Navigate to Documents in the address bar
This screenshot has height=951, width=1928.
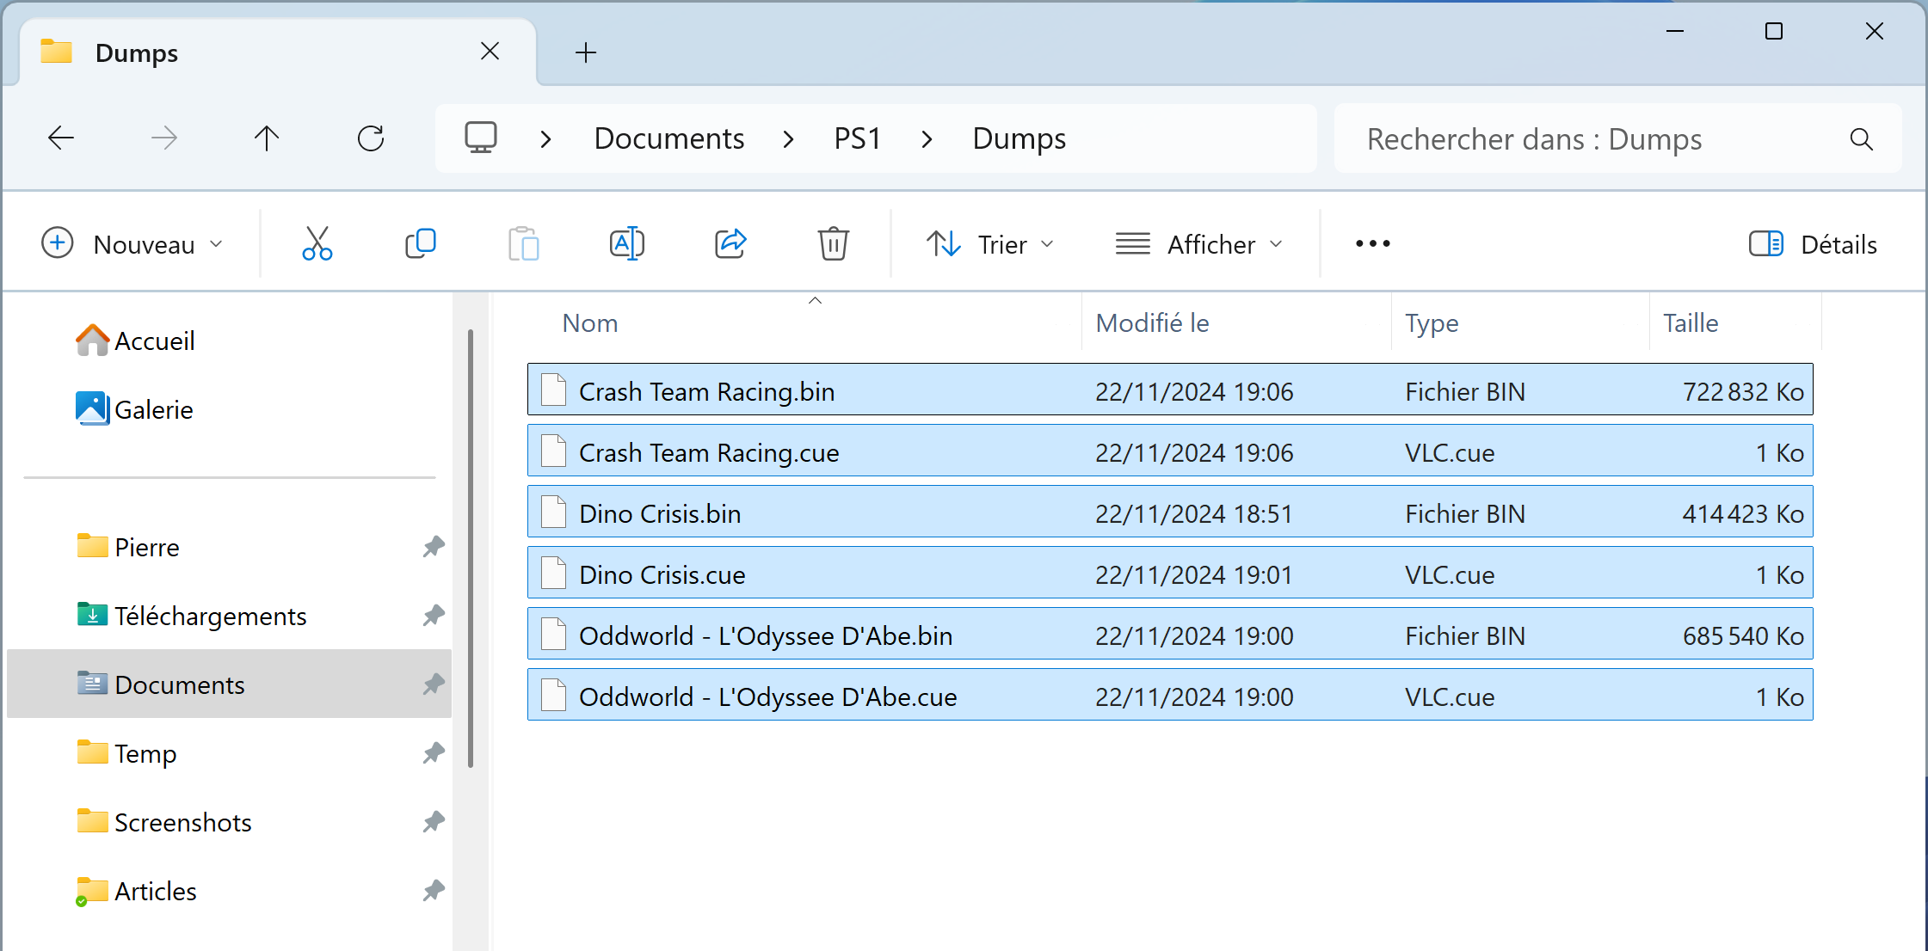click(669, 138)
